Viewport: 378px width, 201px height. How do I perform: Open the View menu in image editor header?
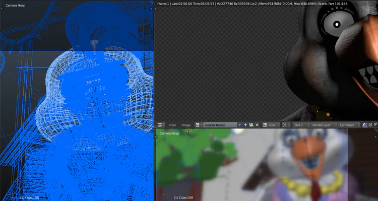tap(172, 125)
